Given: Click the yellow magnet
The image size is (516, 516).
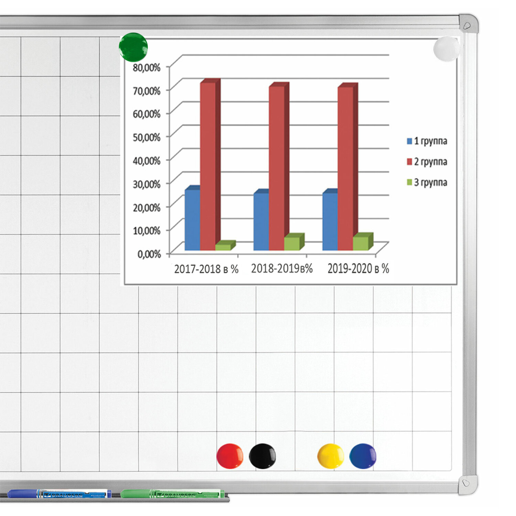Looking at the screenshot, I should point(330,456).
